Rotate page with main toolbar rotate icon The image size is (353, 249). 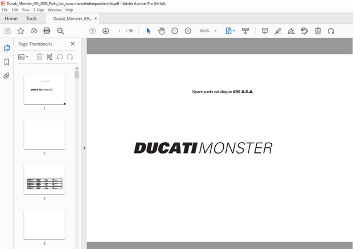coord(331,31)
